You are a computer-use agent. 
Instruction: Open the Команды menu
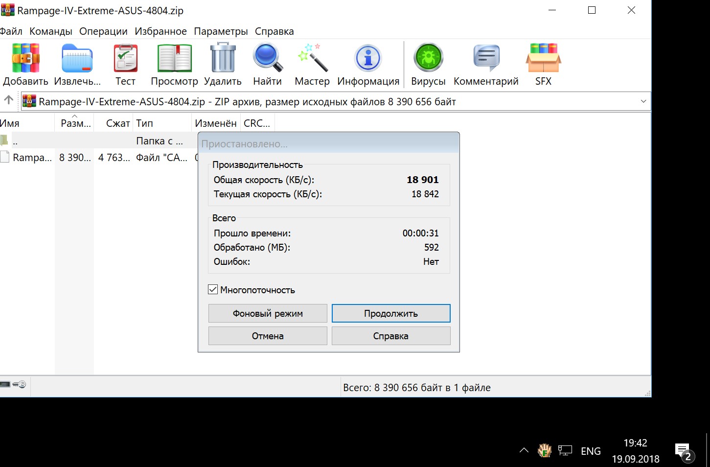click(x=50, y=31)
